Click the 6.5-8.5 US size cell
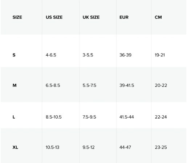 click(53, 85)
